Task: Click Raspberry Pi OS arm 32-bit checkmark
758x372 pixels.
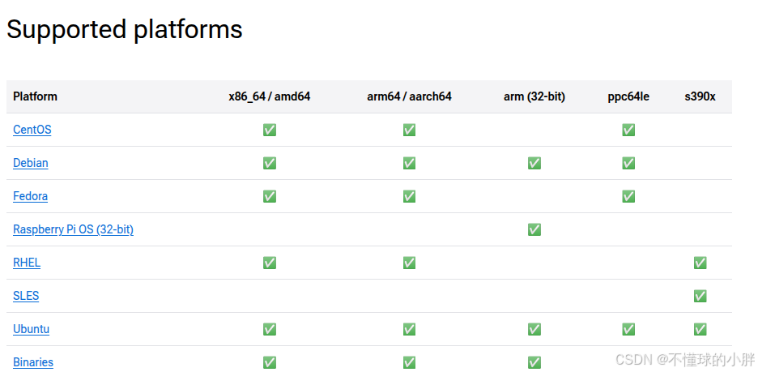Action: [534, 229]
